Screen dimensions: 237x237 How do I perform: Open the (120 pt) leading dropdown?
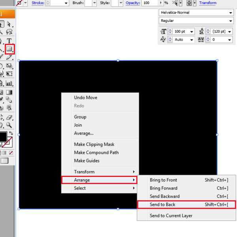[229, 32]
